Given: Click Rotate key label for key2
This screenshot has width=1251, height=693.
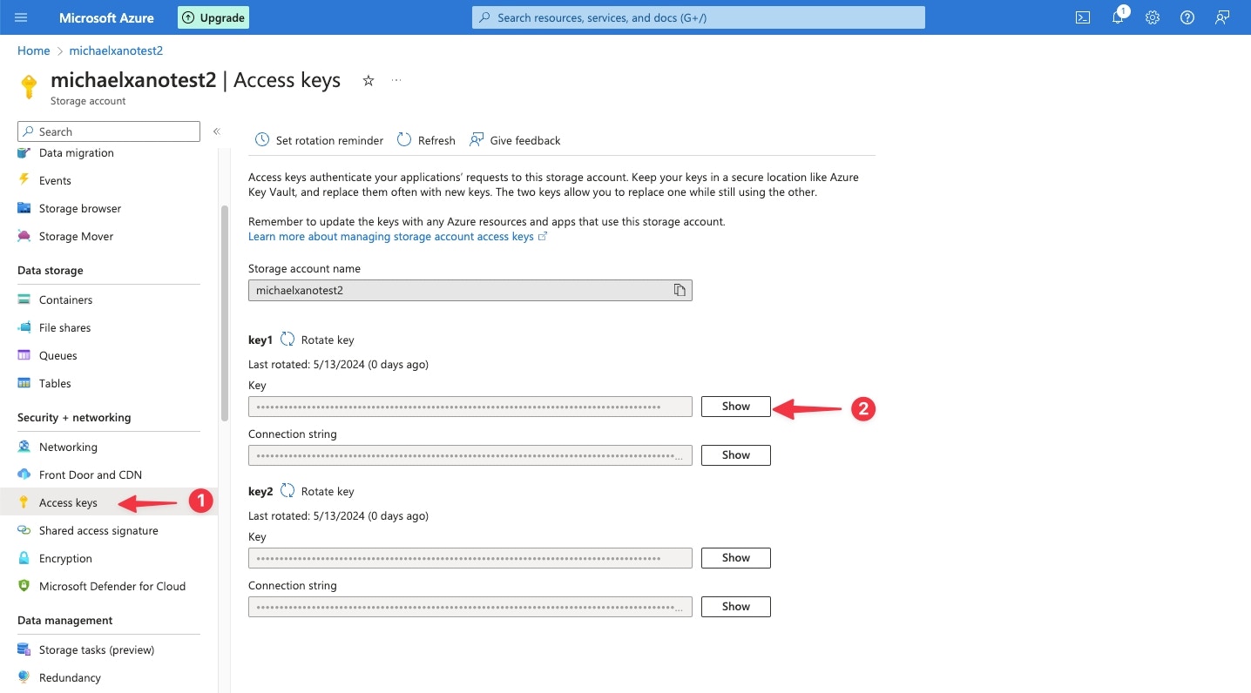Looking at the screenshot, I should tap(328, 492).
